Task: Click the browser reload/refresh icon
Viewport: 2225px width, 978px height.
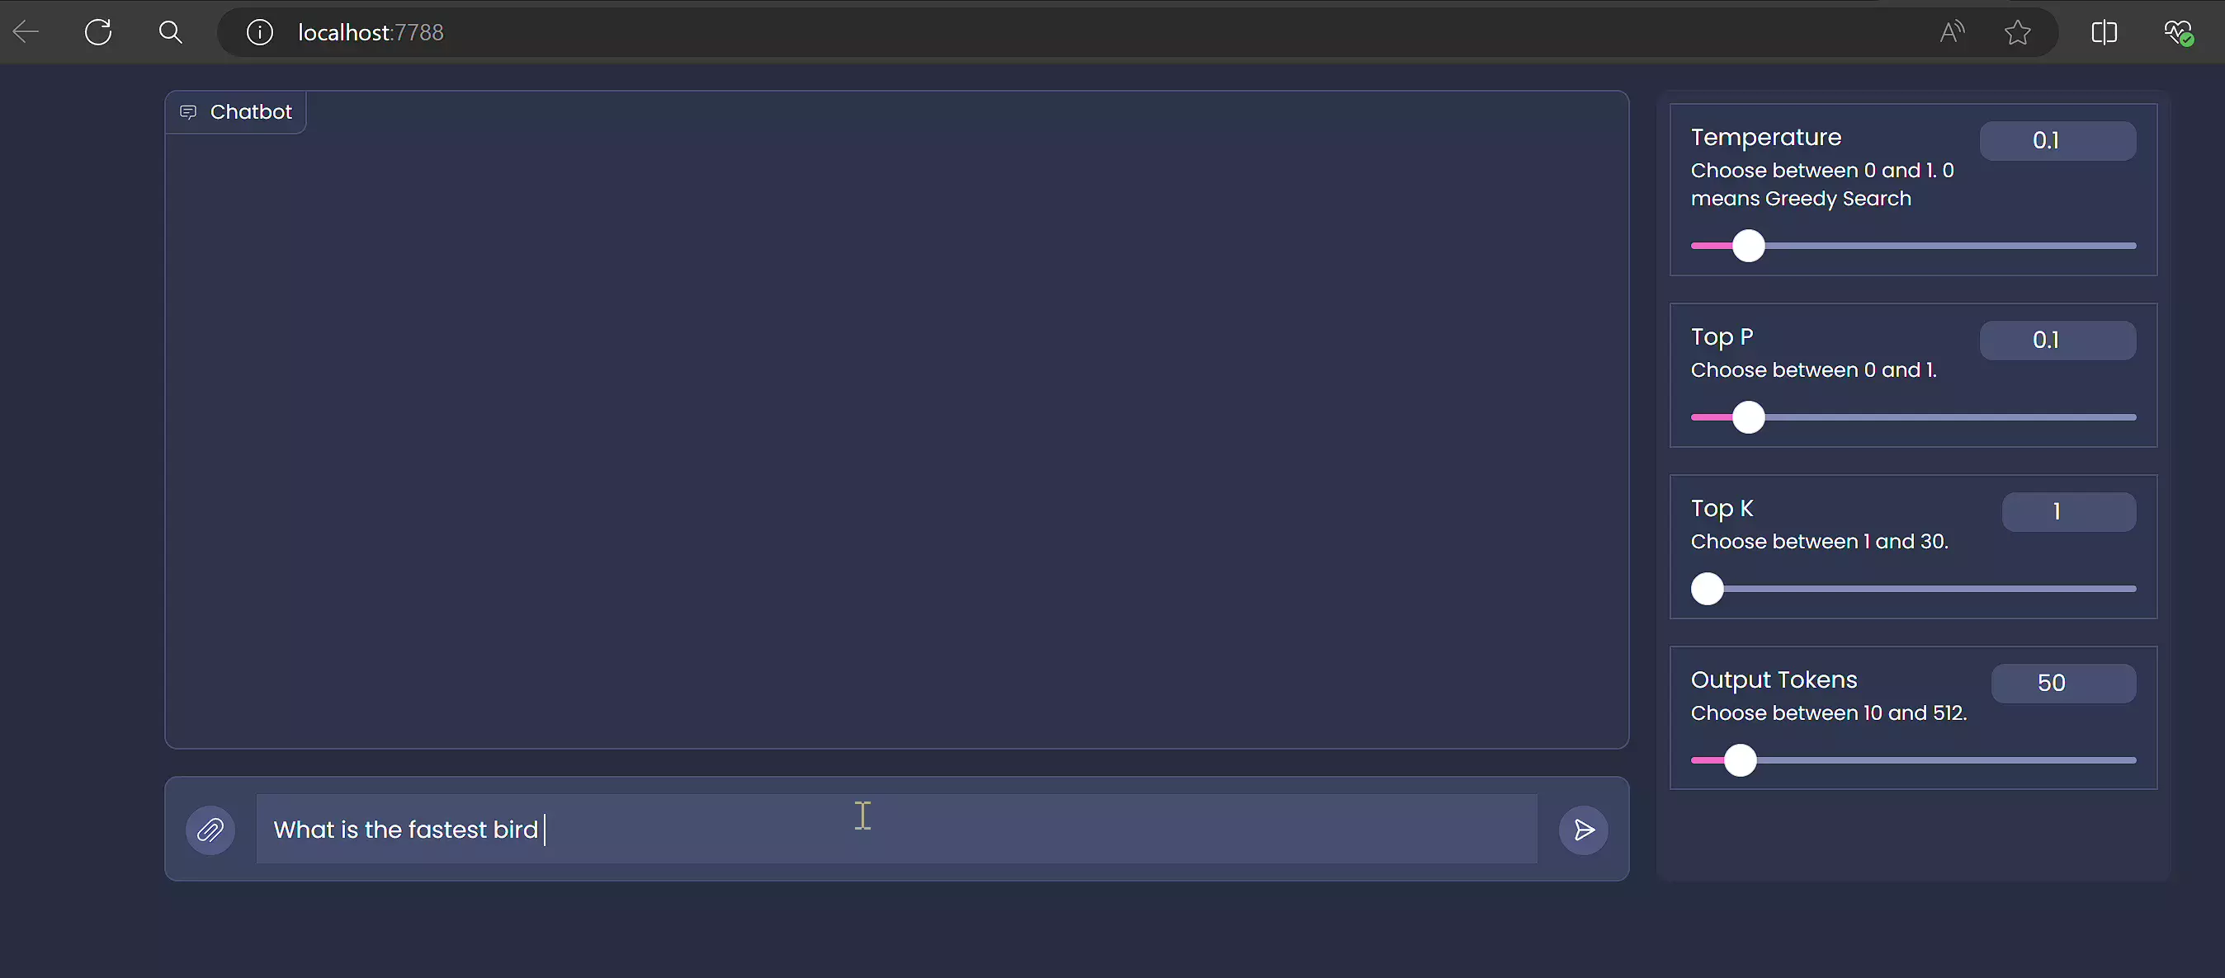Action: tap(99, 33)
